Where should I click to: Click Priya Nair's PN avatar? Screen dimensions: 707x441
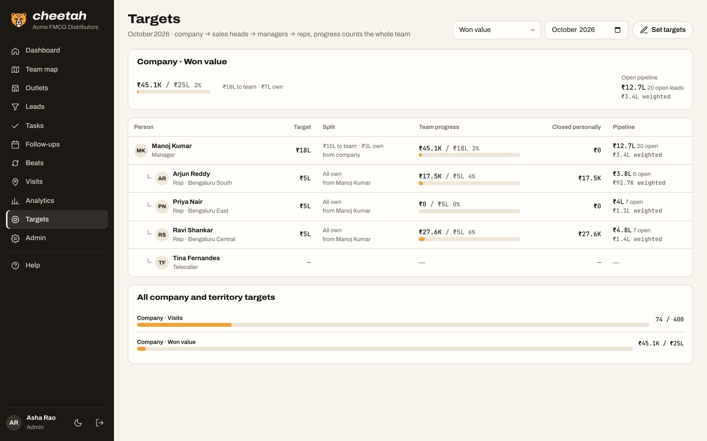[x=162, y=206]
